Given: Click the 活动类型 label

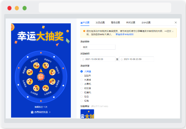Looking at the screenshot, I should tap(85, 66).
